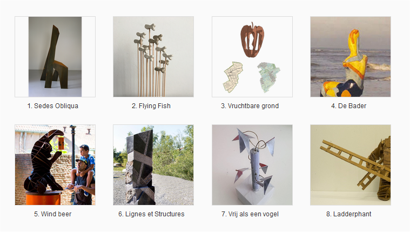410x232 pixels.
Task: Select the '6. Lignes et Structures' caption
Action: click(x=151, y=214)
